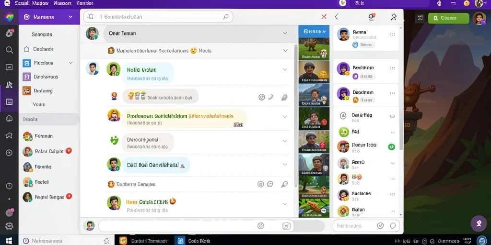The image size is (491, 245).
Task: Click the purple round button at bottom right
Action: coord(479,223)
